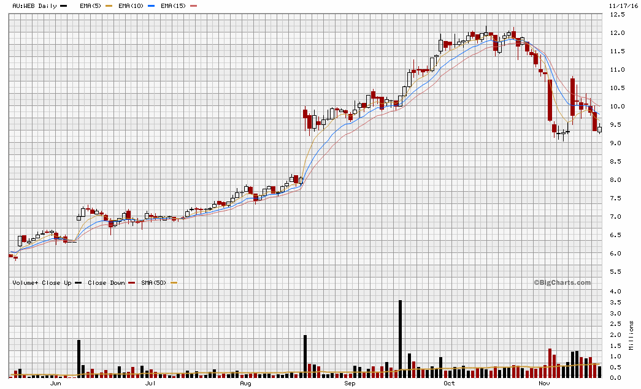This screenshot has width=641, height=389.
Task: Click the Nov month label
Action: 544,383
